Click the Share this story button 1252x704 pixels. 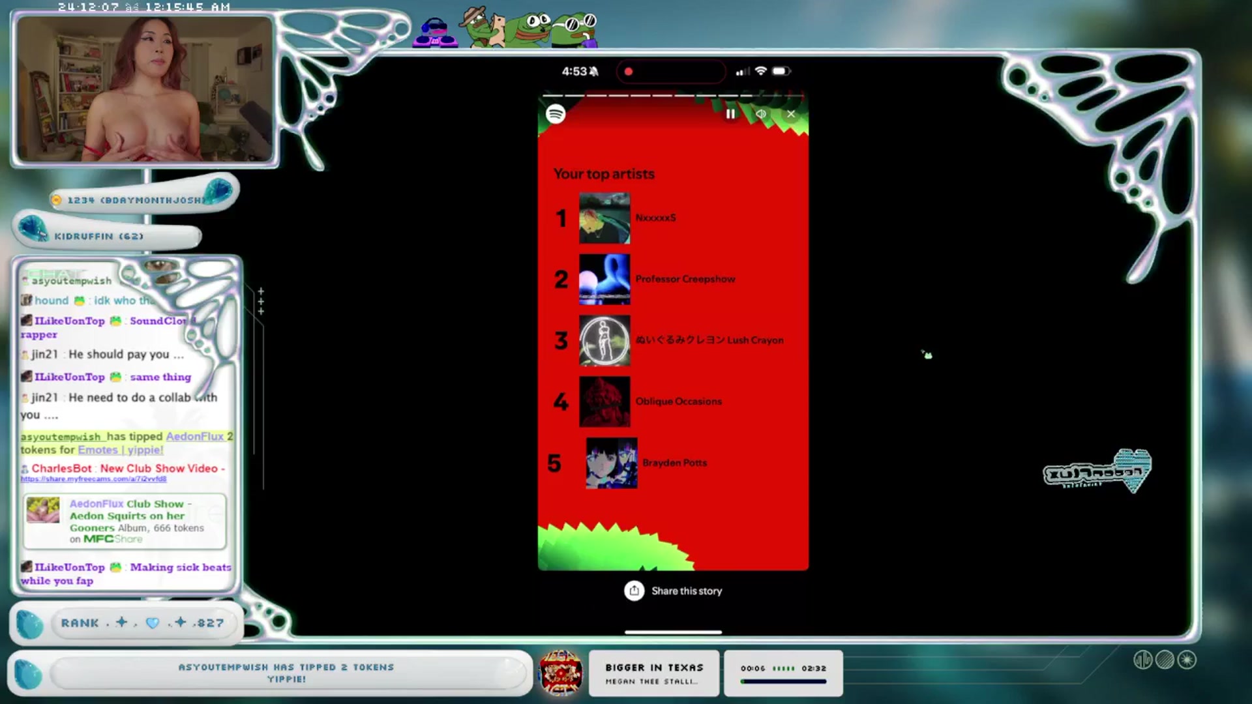673,591
